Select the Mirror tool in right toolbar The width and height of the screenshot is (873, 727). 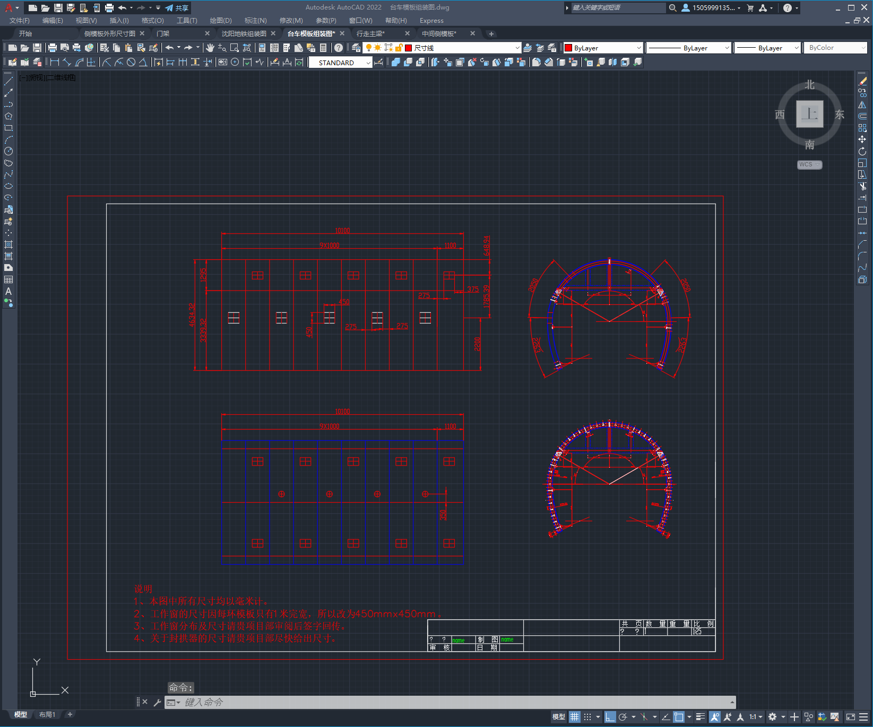862,104
